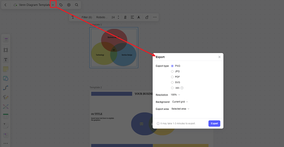The height and width of the screenshot is (147, 284).
Task: Close the Export dialog
Action: click(219, 57)
